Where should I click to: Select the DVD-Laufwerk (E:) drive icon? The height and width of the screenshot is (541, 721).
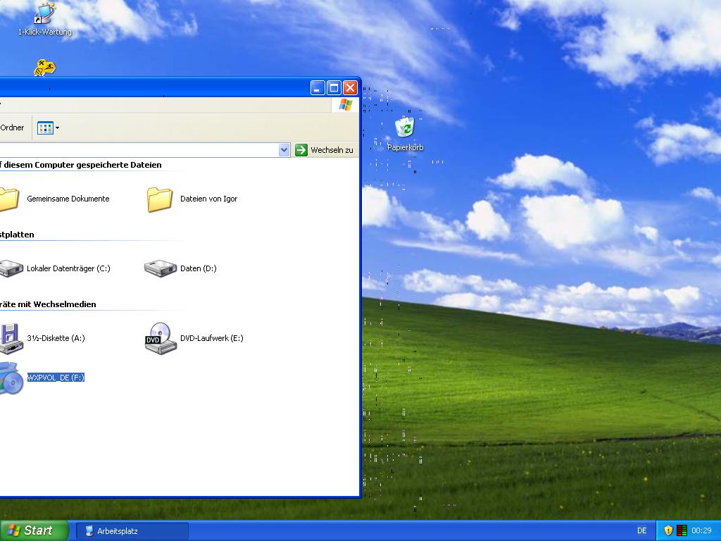tap(161, 338)
